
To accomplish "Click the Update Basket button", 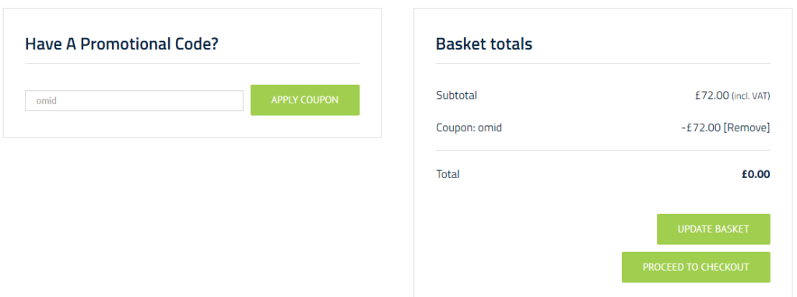I will (x=714, y=229).
